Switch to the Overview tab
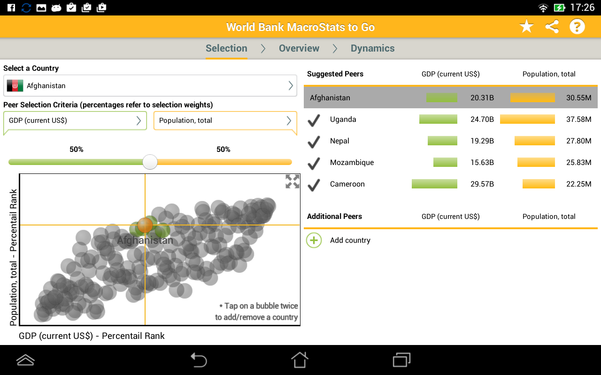601x375 pixels. [x=299, y=48]
